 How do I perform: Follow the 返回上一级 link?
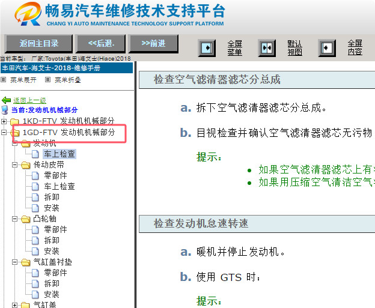coord(29,100)
